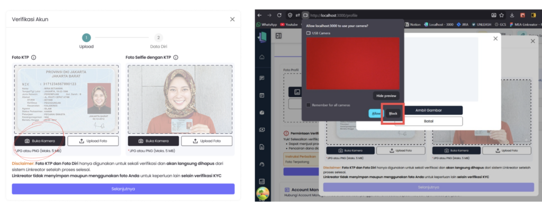Click the sidebar collapse panel icon

click(278, 36)
